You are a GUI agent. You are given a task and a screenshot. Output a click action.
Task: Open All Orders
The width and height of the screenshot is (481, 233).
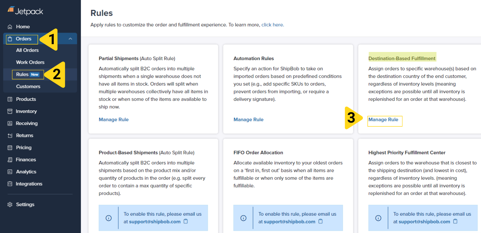[28, 50]
